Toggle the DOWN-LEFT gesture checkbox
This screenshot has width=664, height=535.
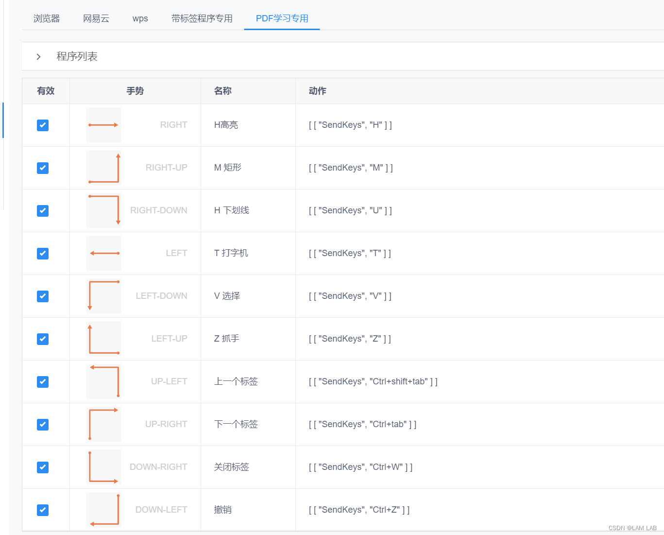(43, 510)
